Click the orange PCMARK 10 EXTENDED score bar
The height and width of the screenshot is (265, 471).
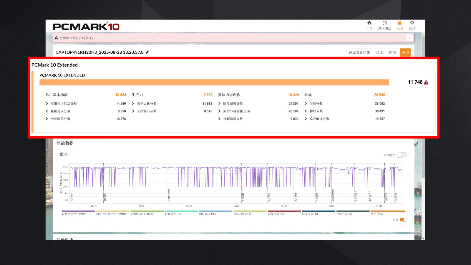(214, 82)
